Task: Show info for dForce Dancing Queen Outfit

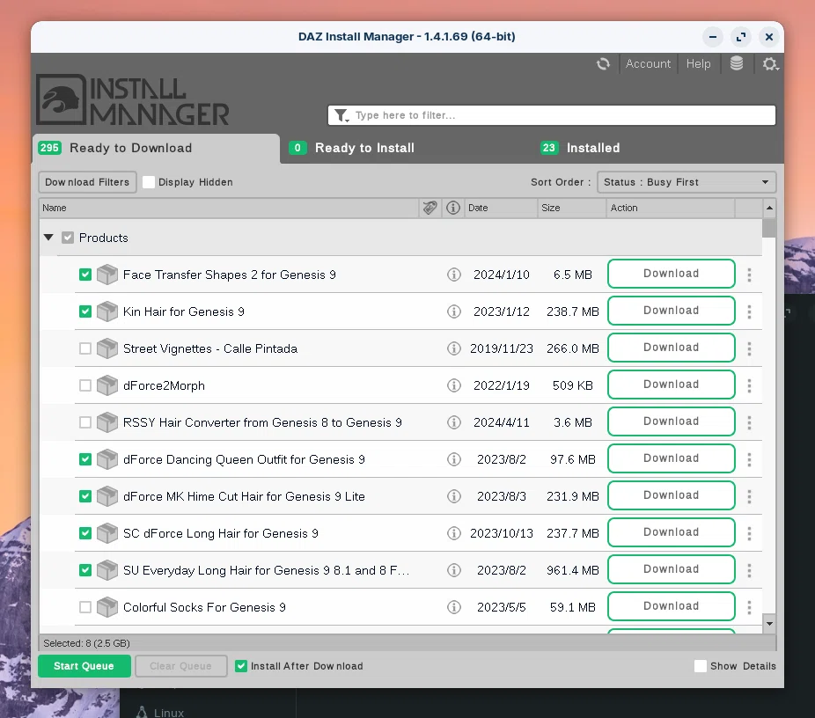Action: tap(454, 459)
